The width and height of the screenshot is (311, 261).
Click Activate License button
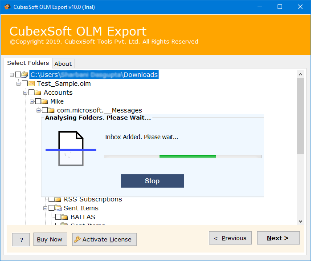pyautogui.click(x=104, y=239)
